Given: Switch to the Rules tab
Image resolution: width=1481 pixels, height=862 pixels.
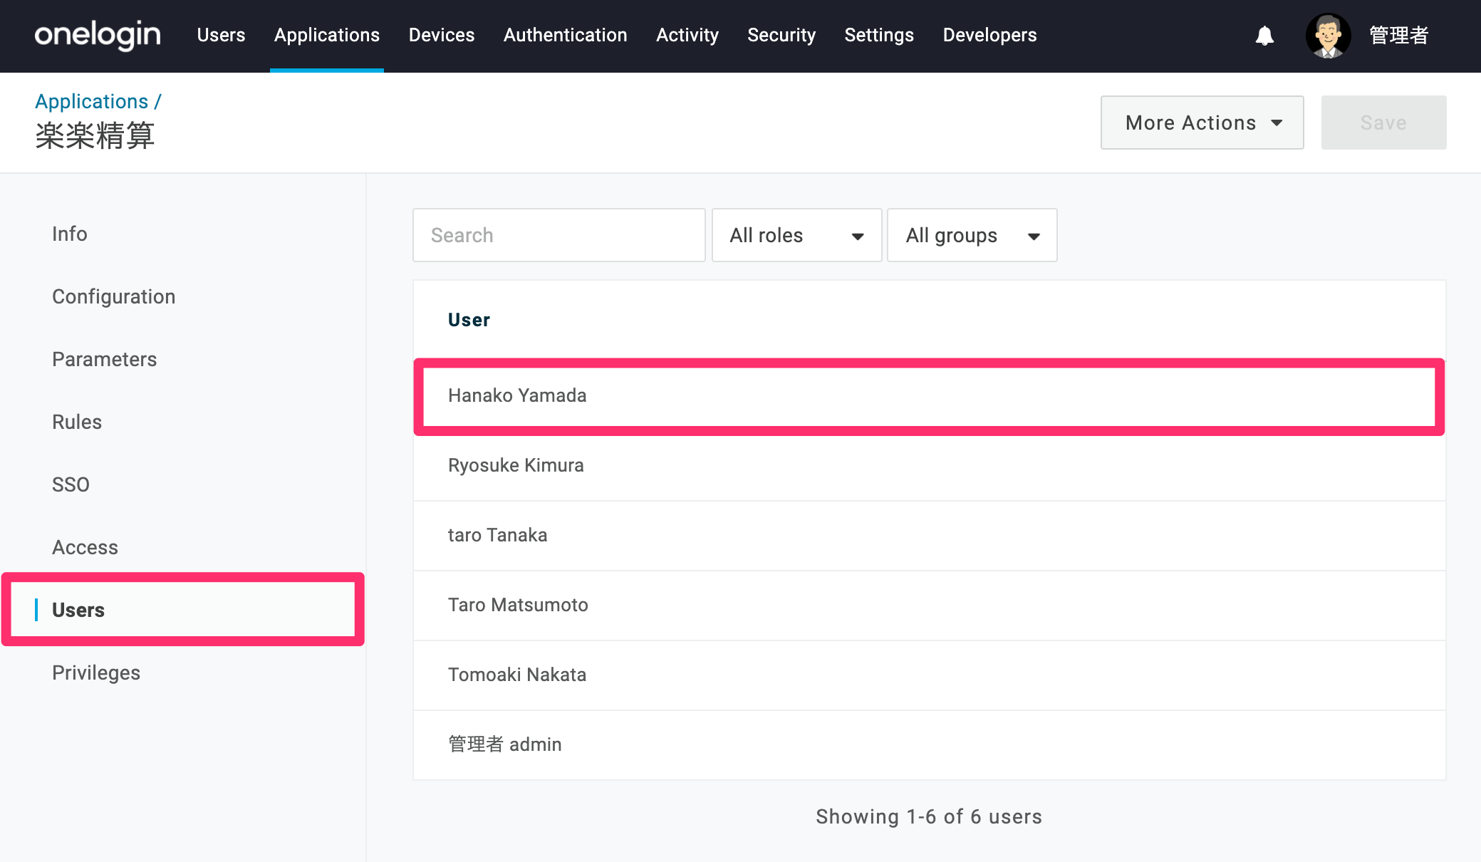Looking at the screenshot, I should pos(77,422).
